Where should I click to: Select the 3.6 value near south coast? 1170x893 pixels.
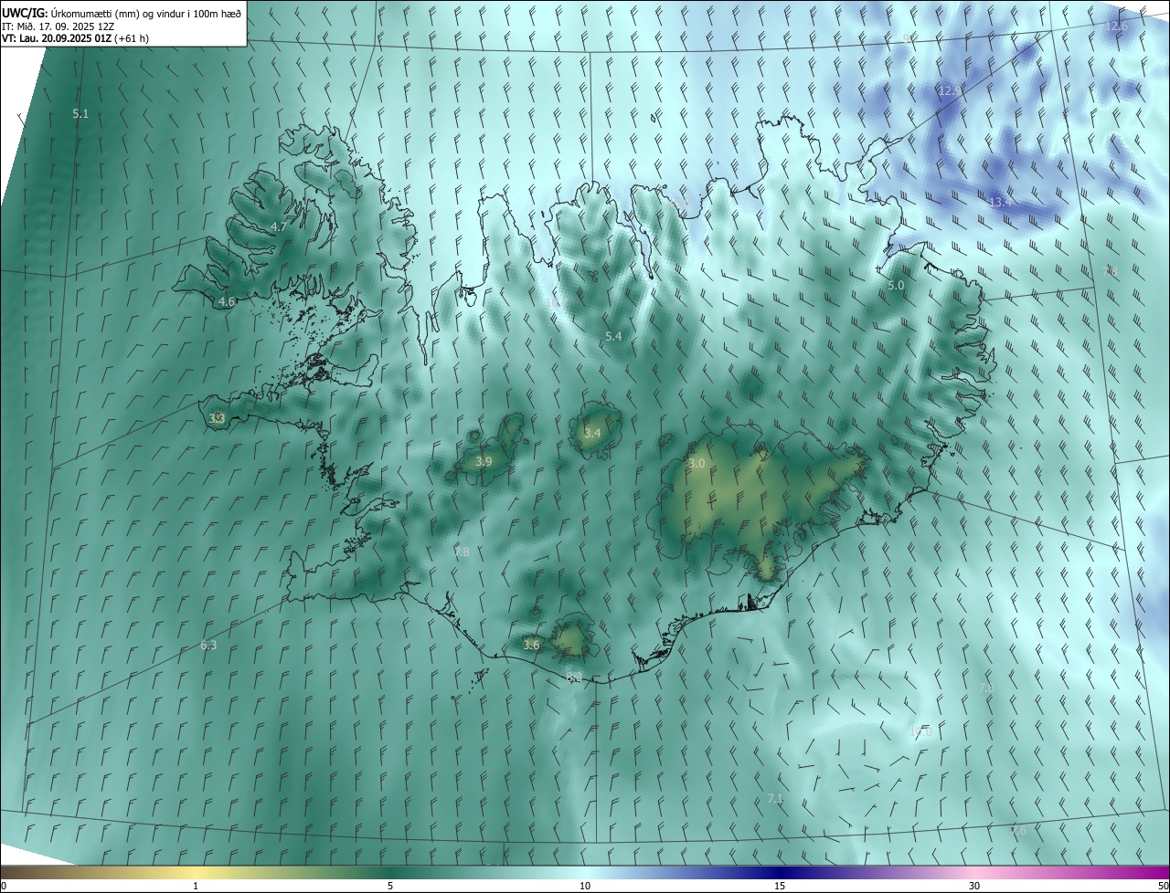click(531, 645)
